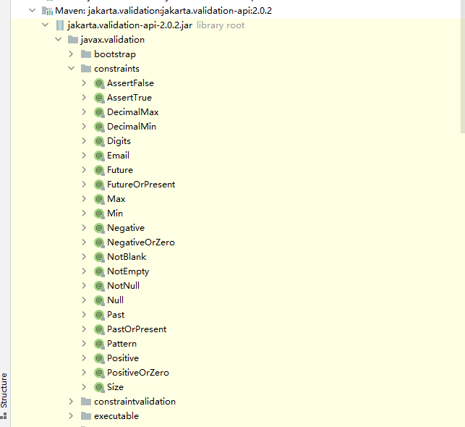Select the constraintvalidation folder label
The height and width of the screenshot is (427, 465).
[x=135, y=402]
